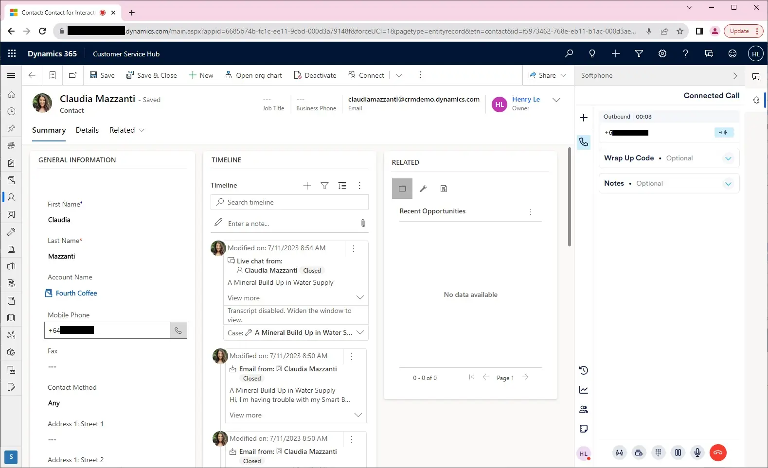The height and width of the screenshot is (468, 768).
Task: Mute the microphone in softphone
Action: (697, 452)
